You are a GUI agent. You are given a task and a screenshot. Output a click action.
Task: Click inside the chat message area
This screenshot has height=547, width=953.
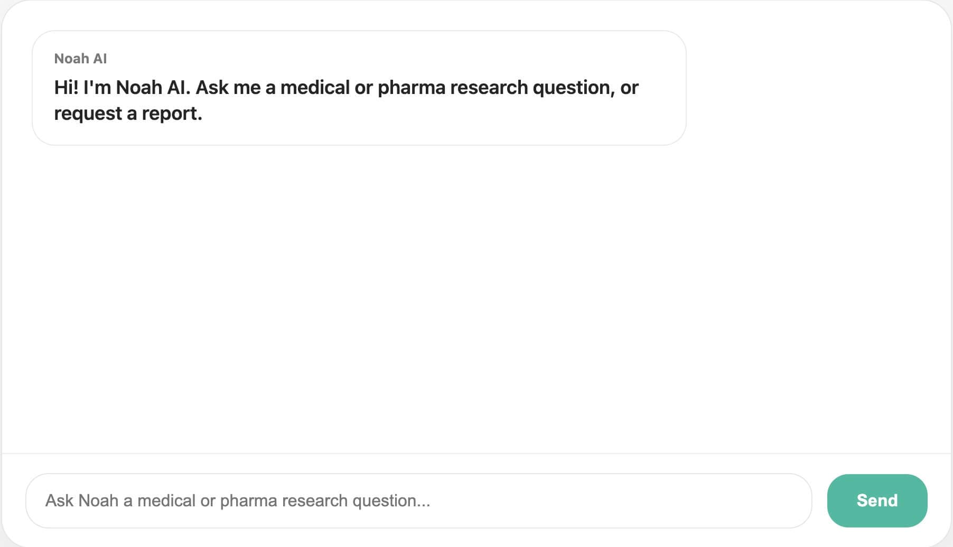tap(475, 290)
